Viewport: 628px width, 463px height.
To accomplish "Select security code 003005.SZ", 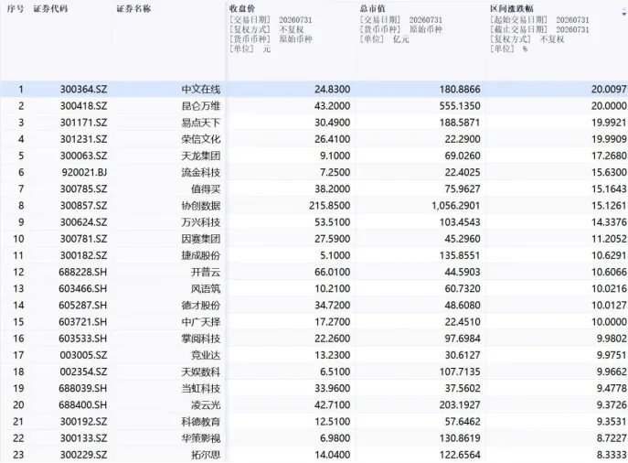I will point(84,355).
